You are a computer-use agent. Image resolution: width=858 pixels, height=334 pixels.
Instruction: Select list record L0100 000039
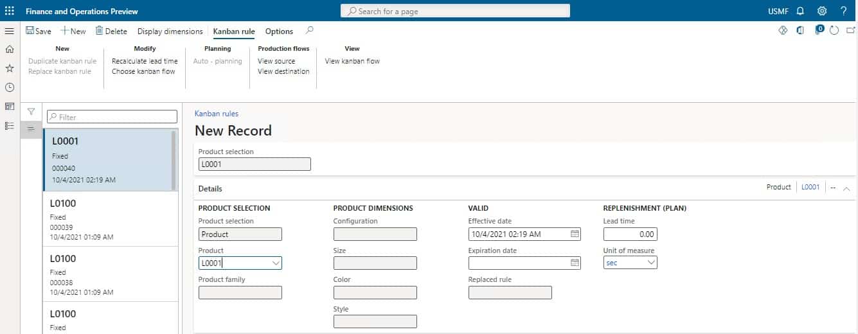point(110,219)
